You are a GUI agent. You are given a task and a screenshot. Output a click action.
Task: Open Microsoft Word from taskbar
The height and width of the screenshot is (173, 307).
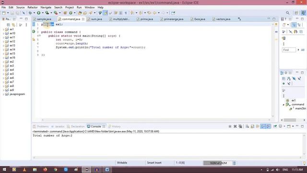pos(107,170)
